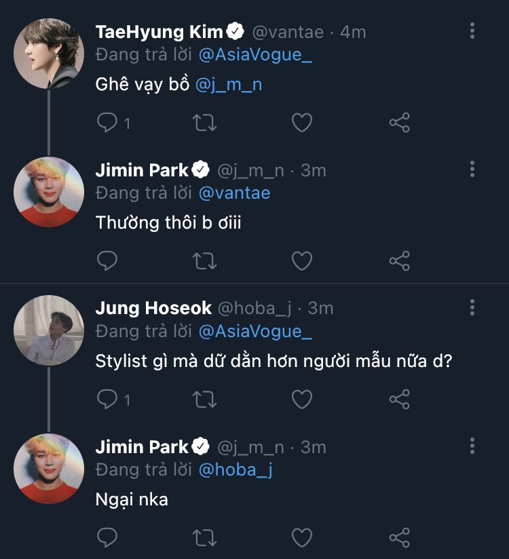Screen dimensions: 509x559
Task: Reply to Jung Hoseok's Stylist tweet
Action: click(107, 400)
